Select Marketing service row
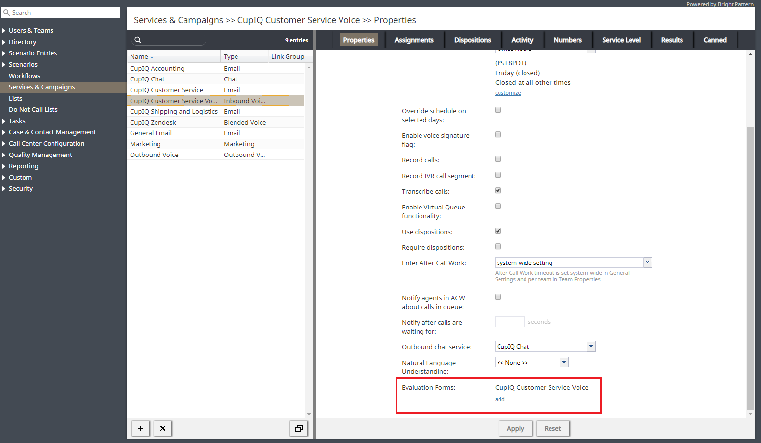 click(x=215, y=144)
